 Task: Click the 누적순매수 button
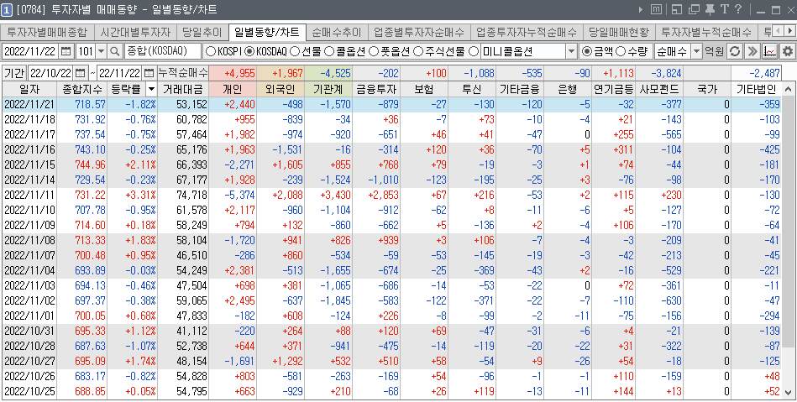point(182,72)
